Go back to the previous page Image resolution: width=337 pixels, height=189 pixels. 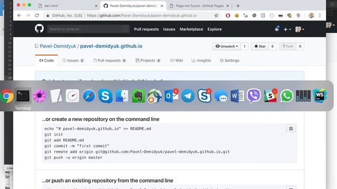tap(19, 15)
